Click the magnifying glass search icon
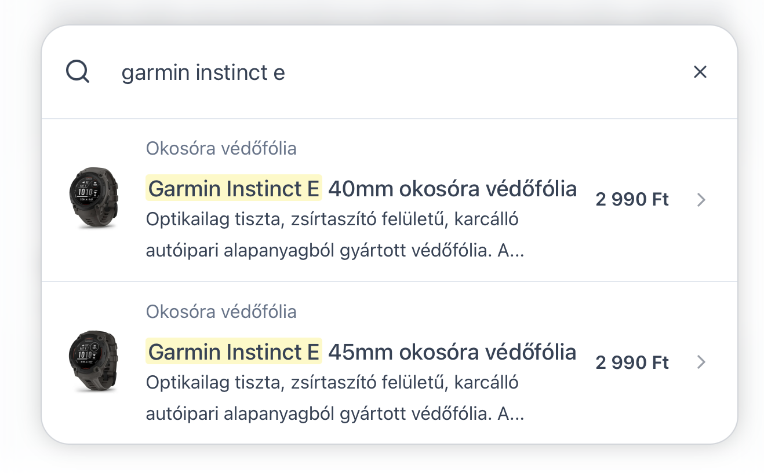This screenshot has width=764, height=476. point(77,72)
